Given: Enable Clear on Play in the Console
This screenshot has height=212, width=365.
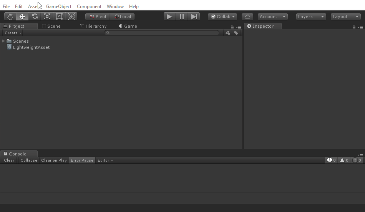Looking at the screenshot, I should 54,160.
